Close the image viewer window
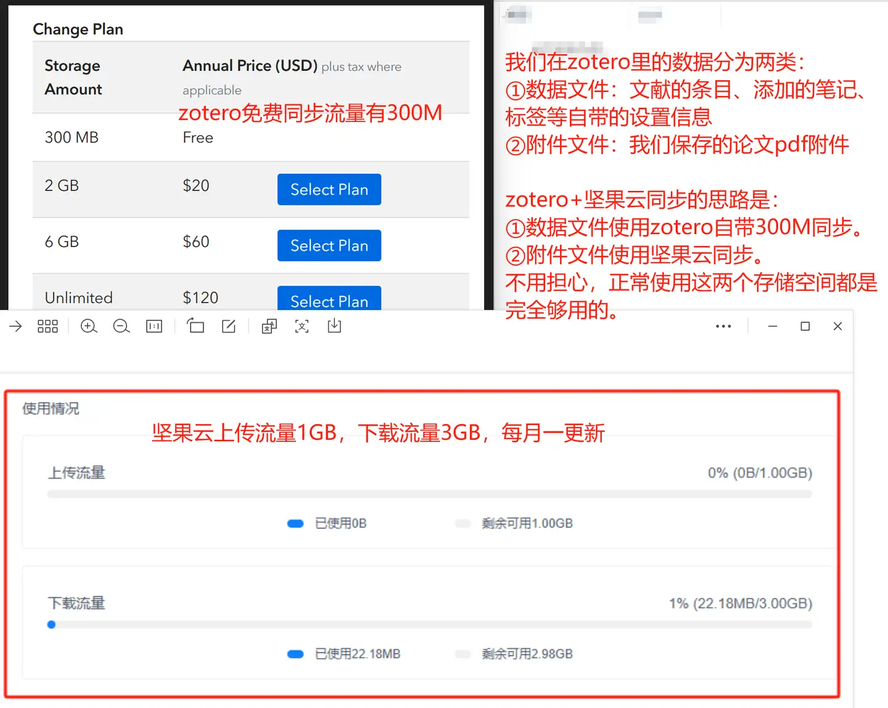This screenshot has width=888, height=708. [x=837, y=326]
